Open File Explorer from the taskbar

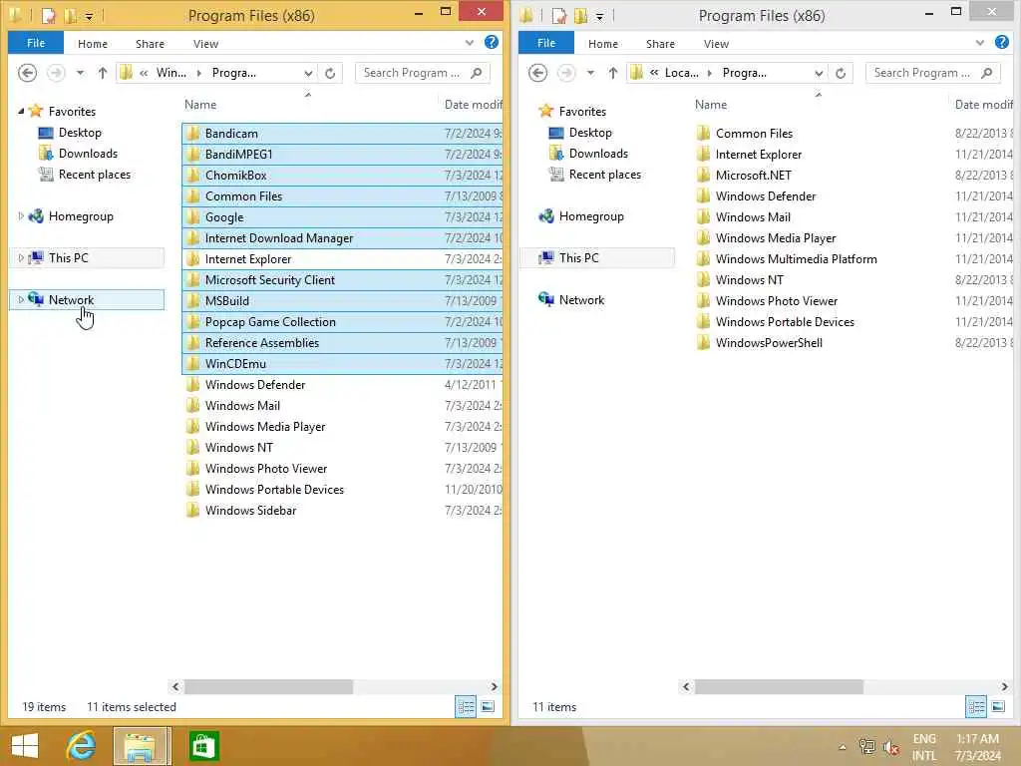pyautogui.click(x=141, y=746)
